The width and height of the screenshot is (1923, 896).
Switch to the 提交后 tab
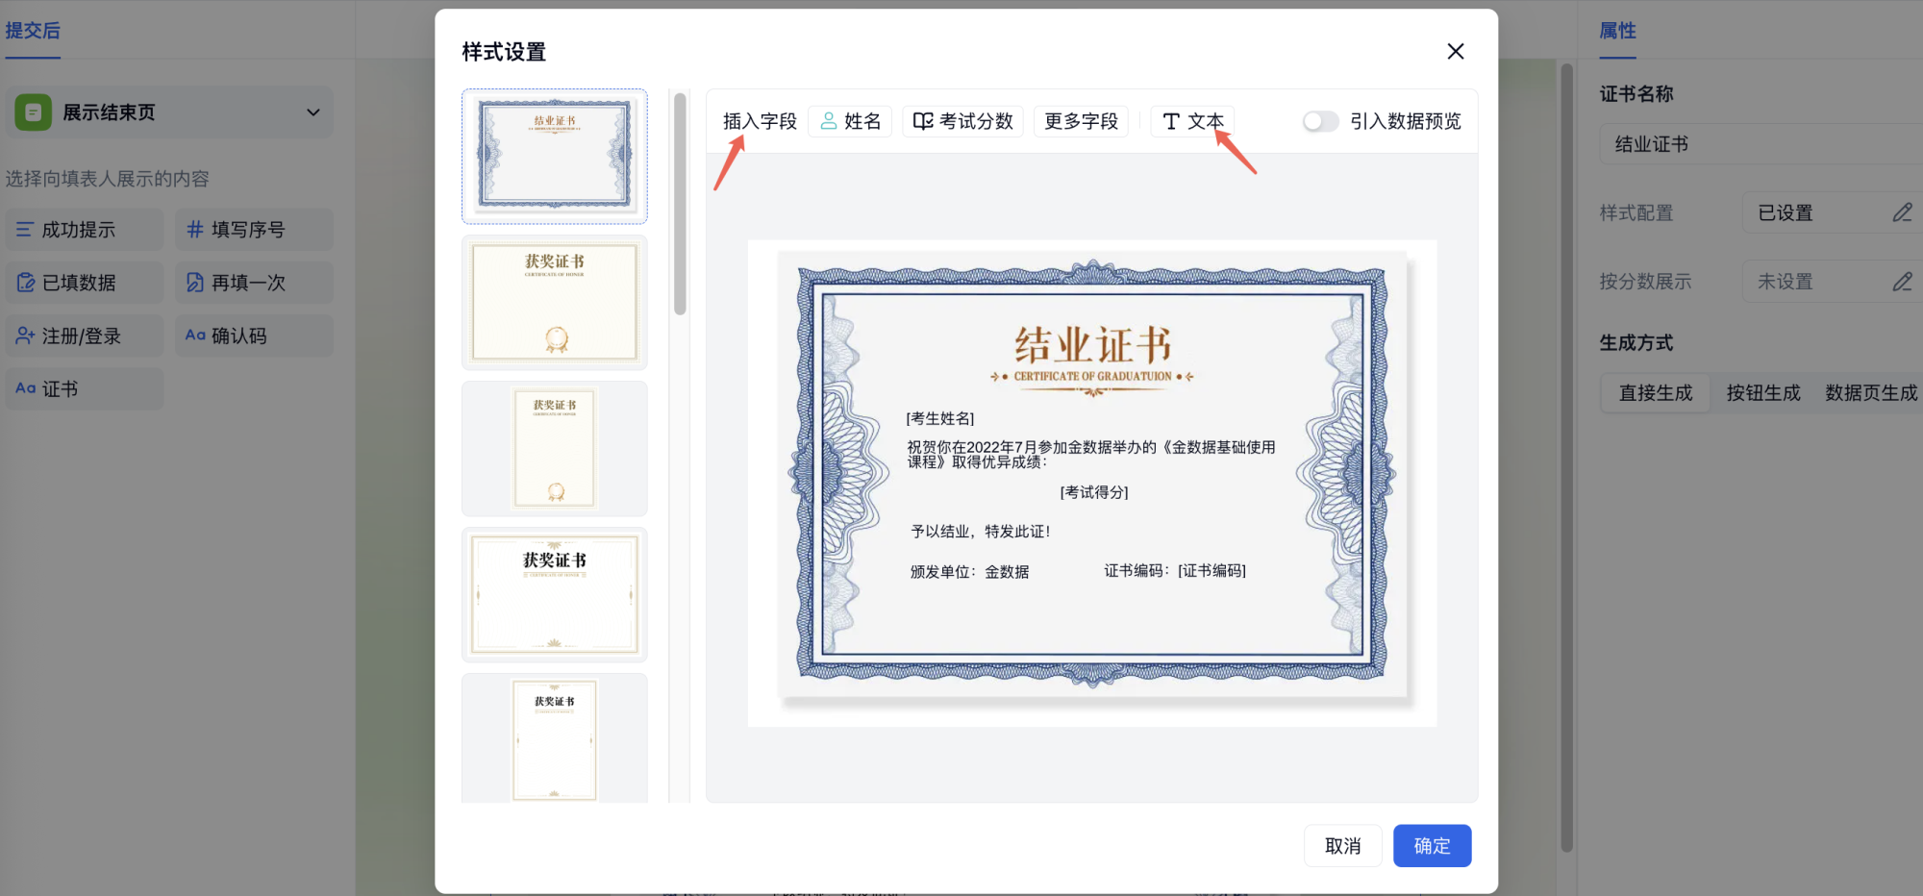tap(33, 31)
